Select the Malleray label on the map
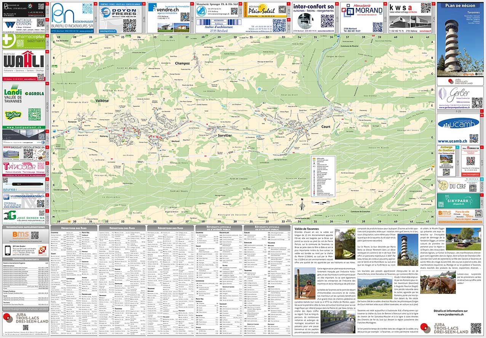 pyautogui.click(x=103, y=136)
